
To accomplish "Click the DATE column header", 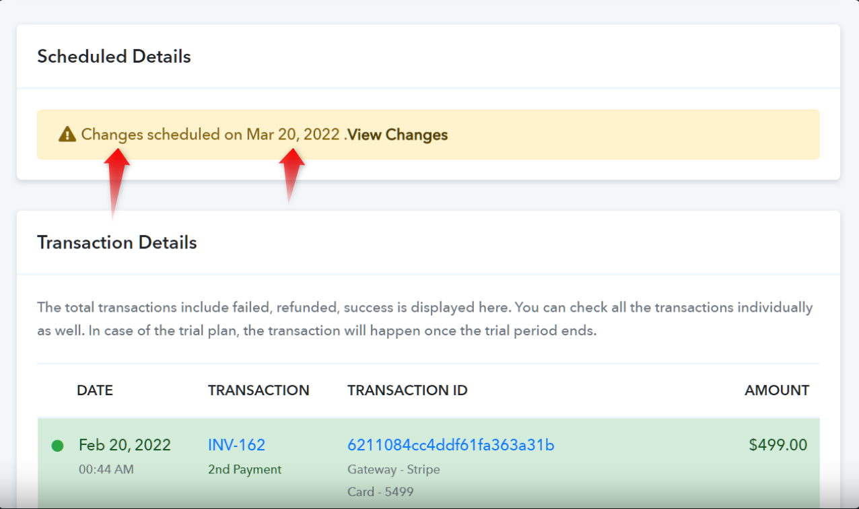I will (x=95, y=391).
